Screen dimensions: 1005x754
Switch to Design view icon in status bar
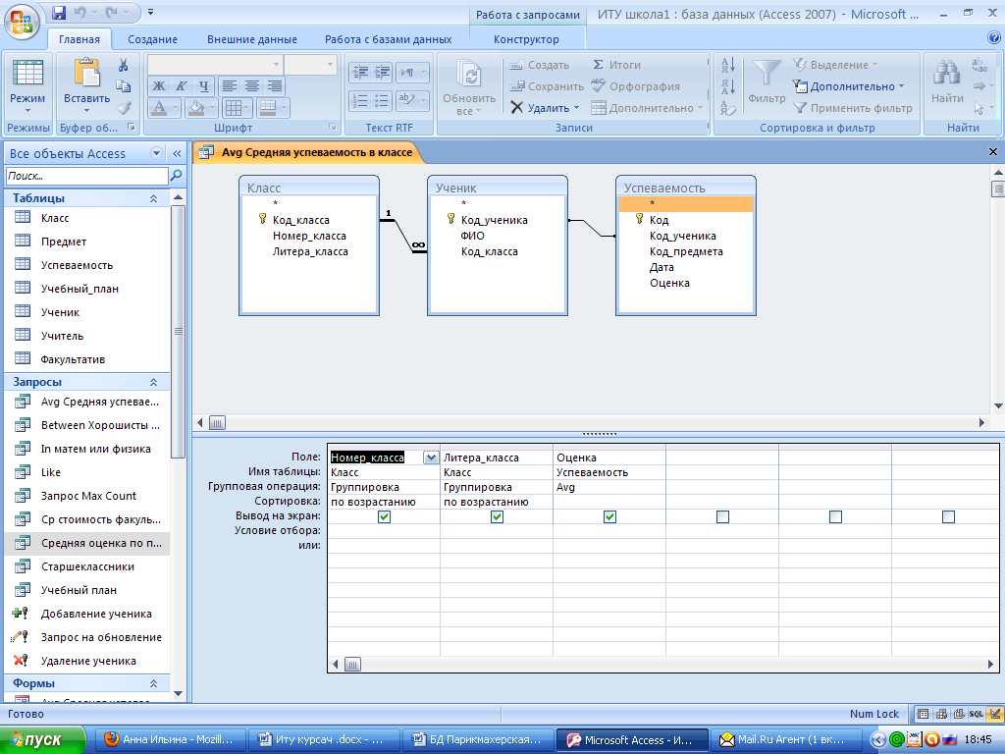coord(995,714)
